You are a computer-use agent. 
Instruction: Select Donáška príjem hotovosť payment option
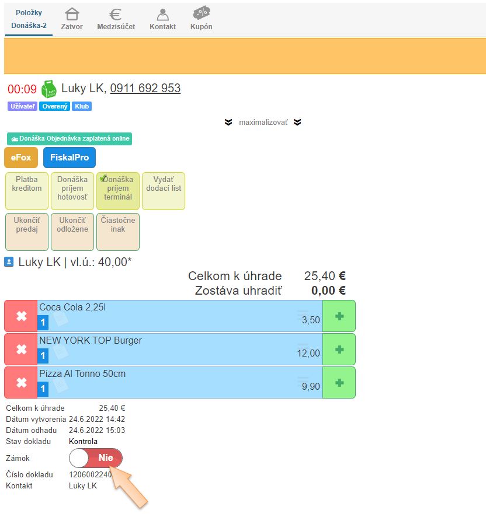point(72,191)
